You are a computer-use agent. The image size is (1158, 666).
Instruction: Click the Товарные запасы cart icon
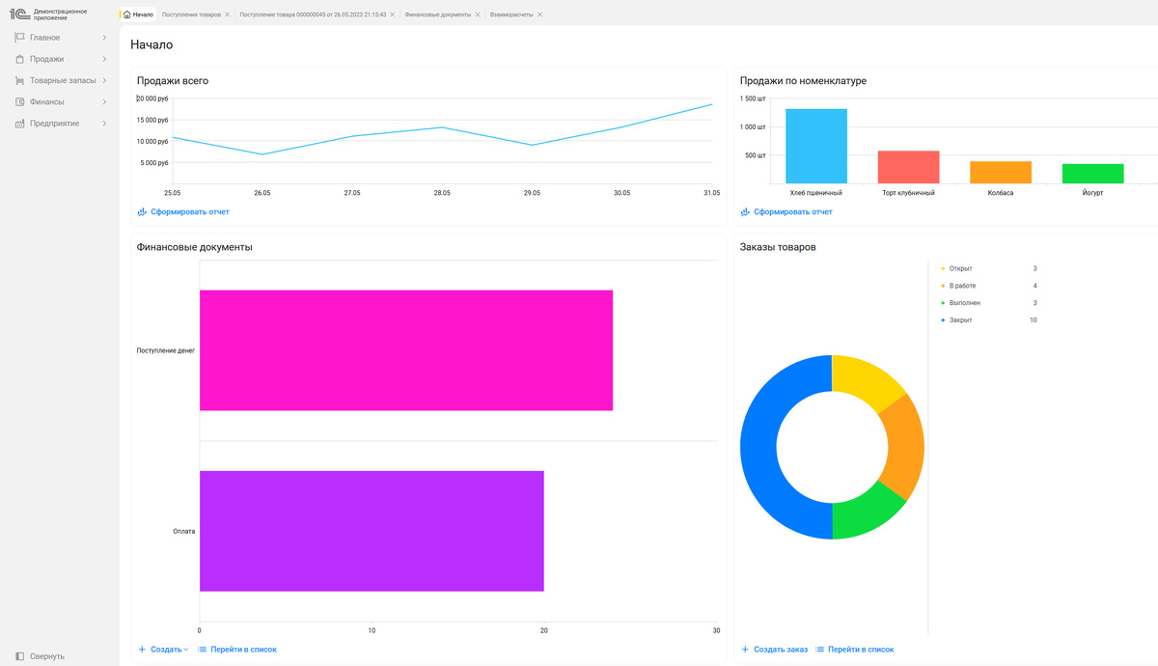[x=19, y=80]
